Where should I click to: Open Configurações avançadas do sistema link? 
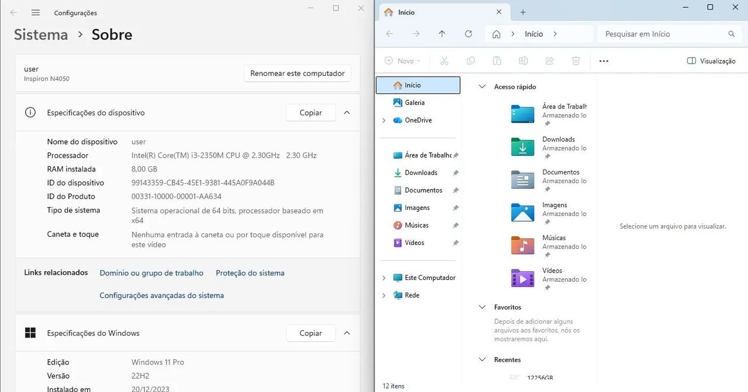pyautogui.click(x=162, y=295)
